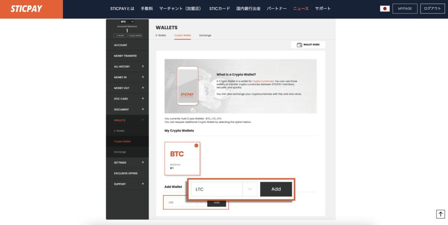448x225 pixels.
Task: Open MONEY TRANSFER in the sidebar
Action: [127, 56]
